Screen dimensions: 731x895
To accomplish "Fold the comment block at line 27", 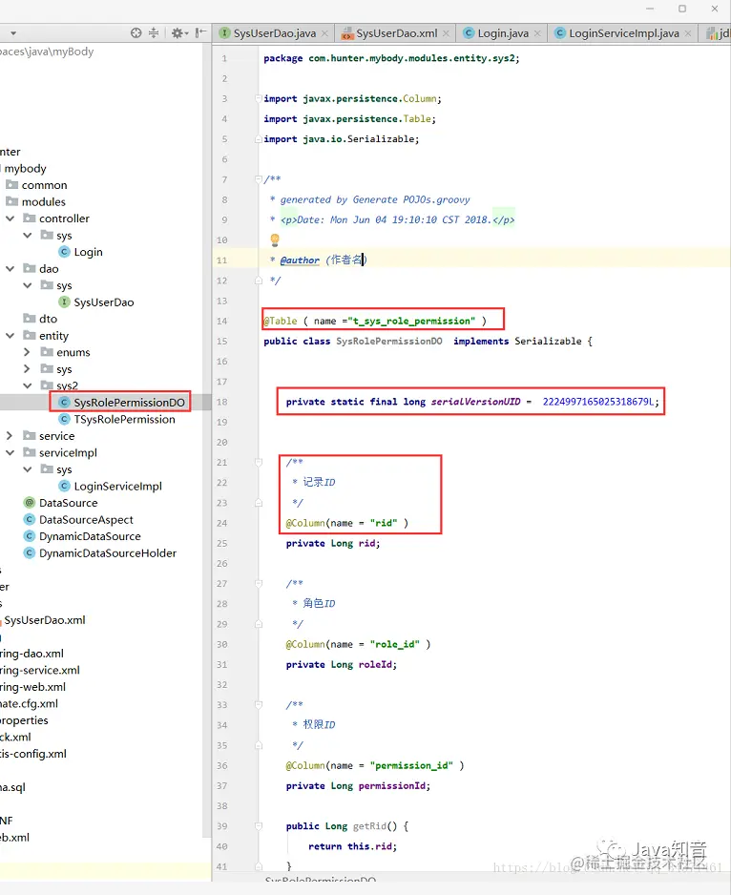I will (x=259, y=583).
